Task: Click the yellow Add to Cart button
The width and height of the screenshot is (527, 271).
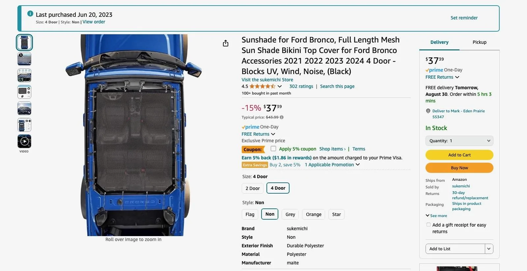Action: point(459,155)
